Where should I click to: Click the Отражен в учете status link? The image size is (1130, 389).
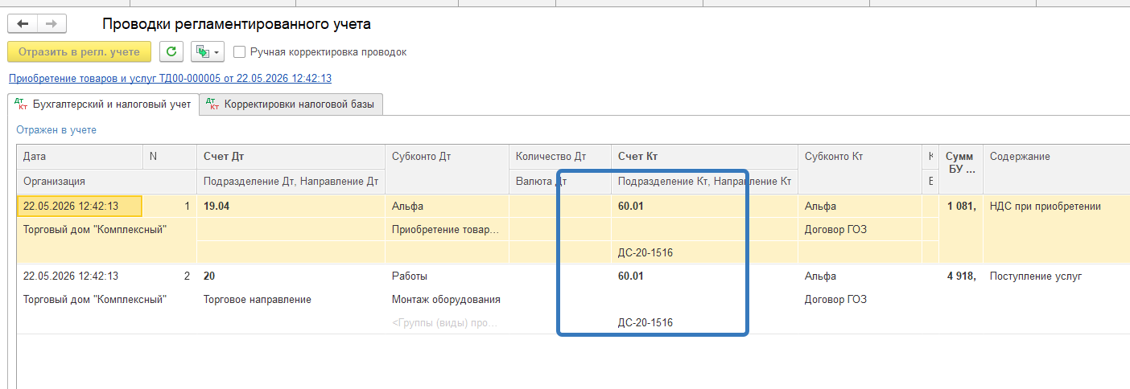pyautogui.click(x=56, y=129)
